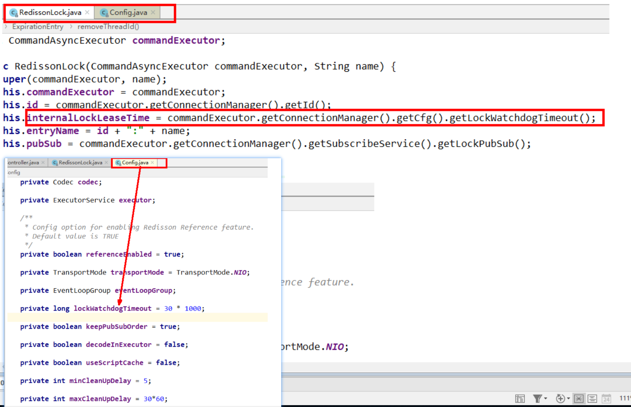Click decodeInExecutor field declaration
The width and height of the screenshot is (631, 407).
[104, 345]
